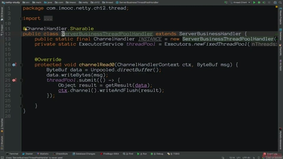The height and width of the screenshot is (159, 283).
Task: Toggle the read-only lock icon
Action: 254,158
